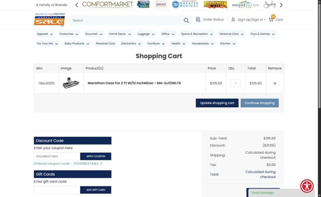Open the Gourmet brand logo

161,5
